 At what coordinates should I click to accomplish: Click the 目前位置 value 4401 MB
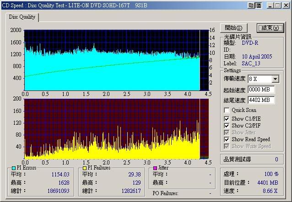tap(268, 183)
